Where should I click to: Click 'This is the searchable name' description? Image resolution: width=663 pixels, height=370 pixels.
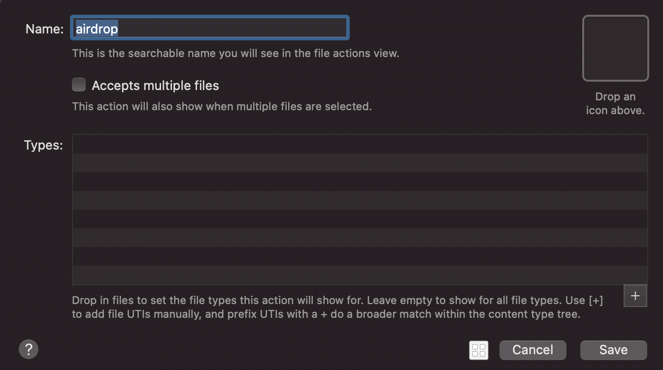pyautogui.click(x=235, y=53)
